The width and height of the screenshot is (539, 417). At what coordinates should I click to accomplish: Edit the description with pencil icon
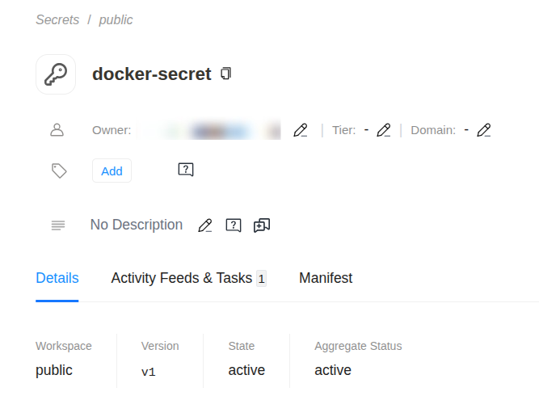(x=205, y=225)
